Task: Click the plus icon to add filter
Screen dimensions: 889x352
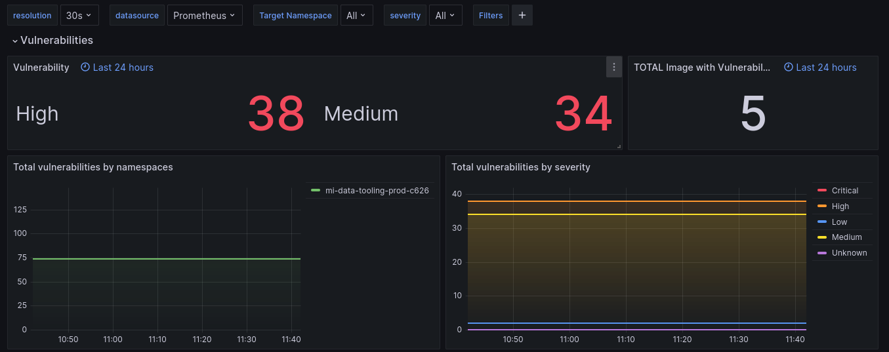Action: [x=522, y=16]
